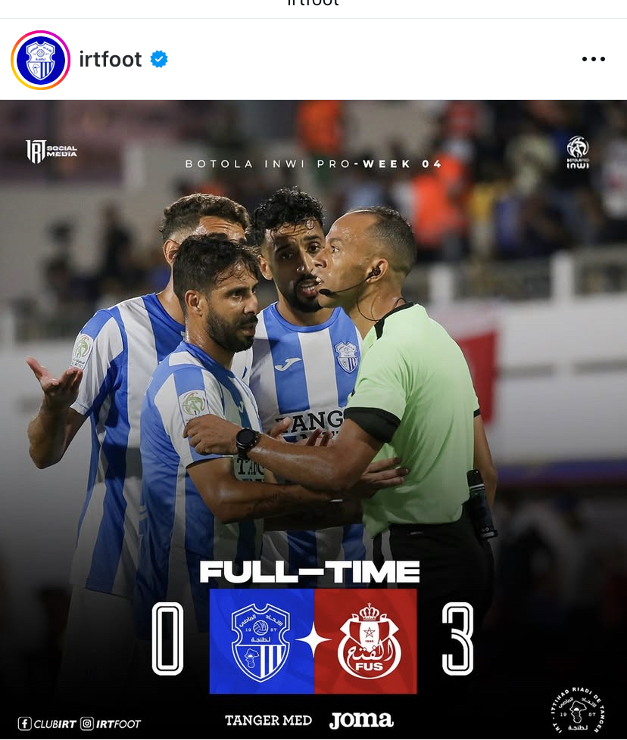Viewport: 627px width, 740px height.
Task: Tap the away score 3
Action: pos(457,639)
